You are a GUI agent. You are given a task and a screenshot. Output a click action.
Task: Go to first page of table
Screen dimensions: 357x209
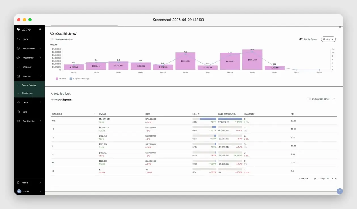pyautogui.click(x=315, y=178)
